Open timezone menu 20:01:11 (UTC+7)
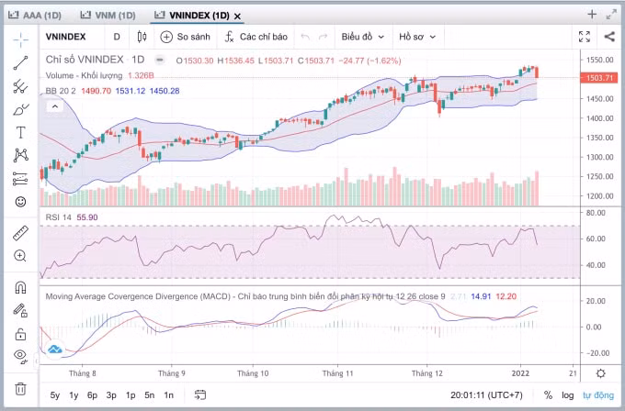The width and height of the screenshot is (625, 411). coord(486,395)
